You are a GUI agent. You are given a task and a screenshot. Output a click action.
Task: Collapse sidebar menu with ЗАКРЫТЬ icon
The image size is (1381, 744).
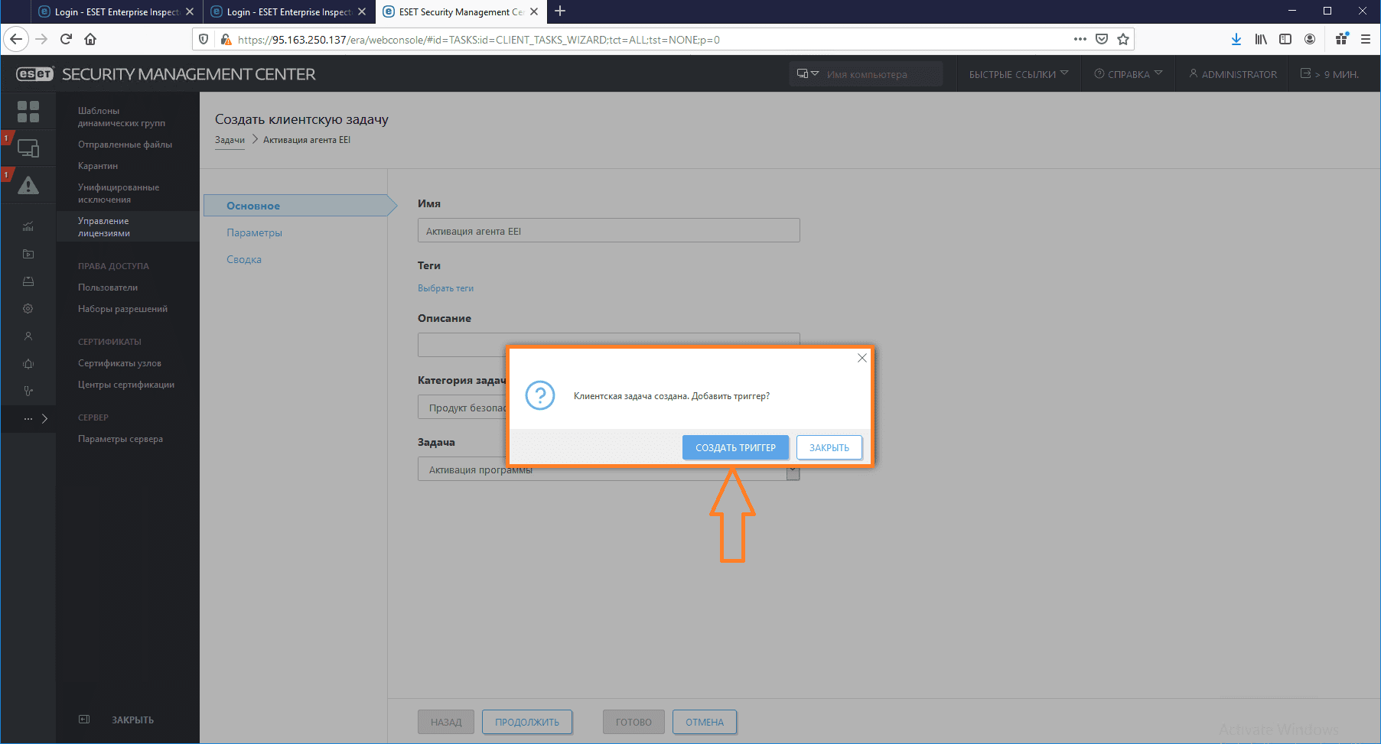pyautogui.click(x=84, y=720)
